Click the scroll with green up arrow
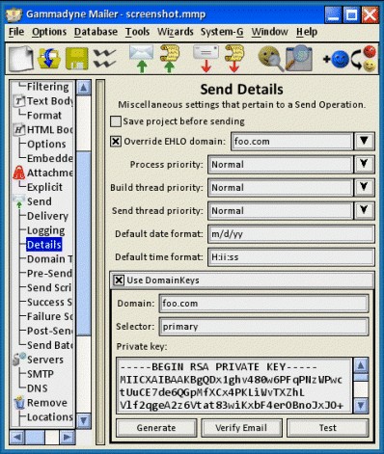 [x=169, y=58]
